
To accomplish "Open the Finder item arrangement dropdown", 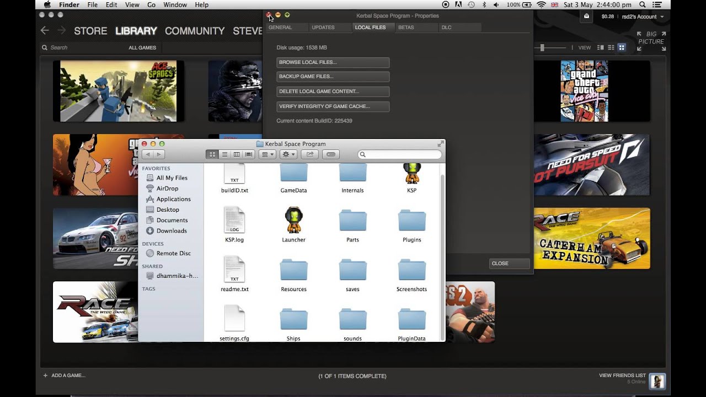I will coord(268,154).
